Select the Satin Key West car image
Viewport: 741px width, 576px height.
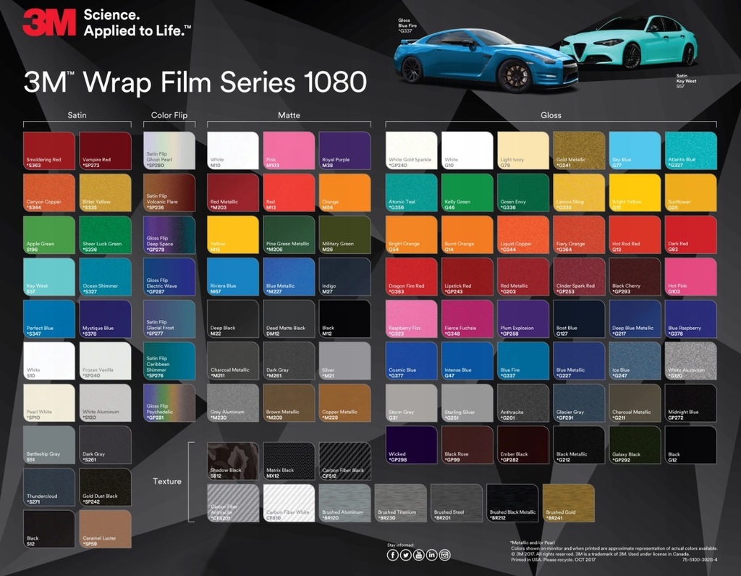coord(629,43)
